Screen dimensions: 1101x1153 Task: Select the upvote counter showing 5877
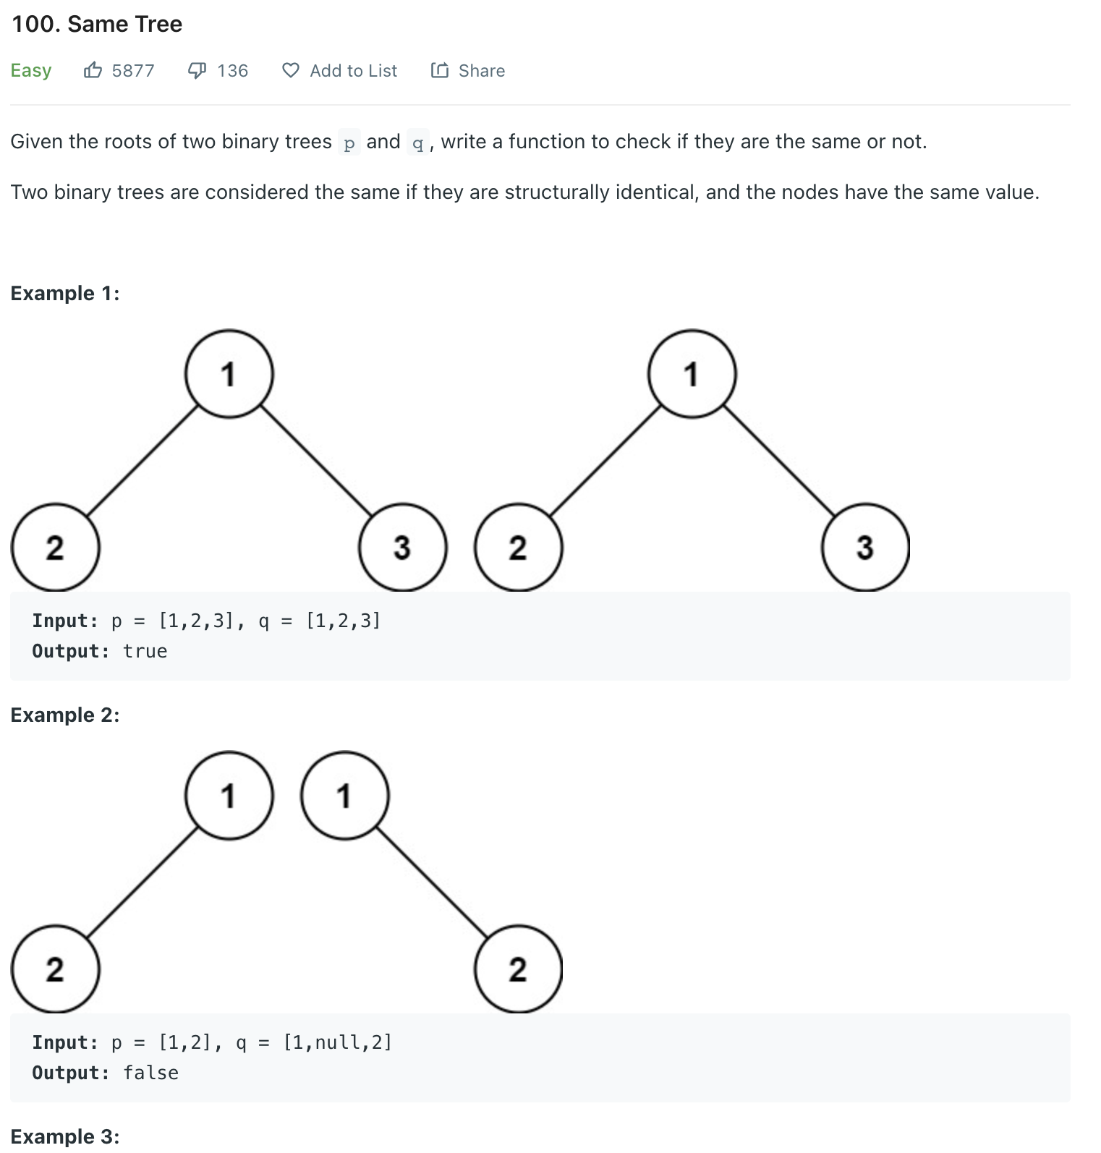click(x=133, y=70)
